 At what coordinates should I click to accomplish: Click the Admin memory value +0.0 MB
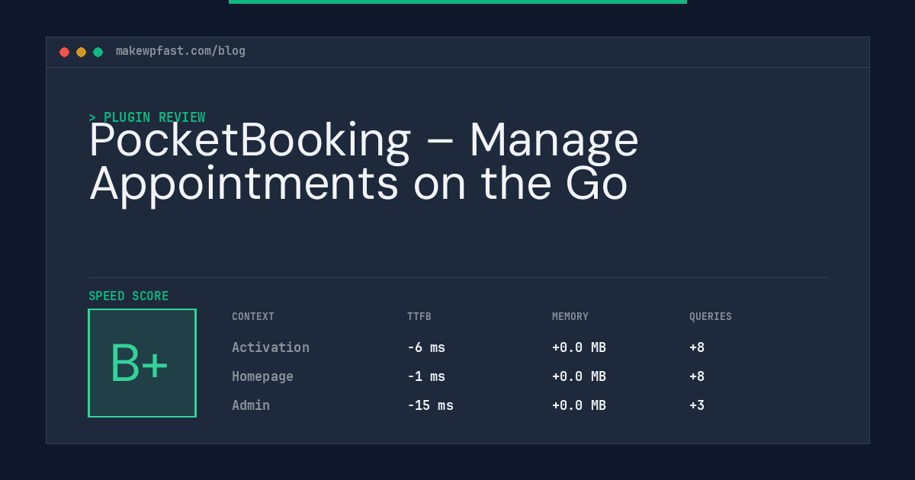coord(579,405)
